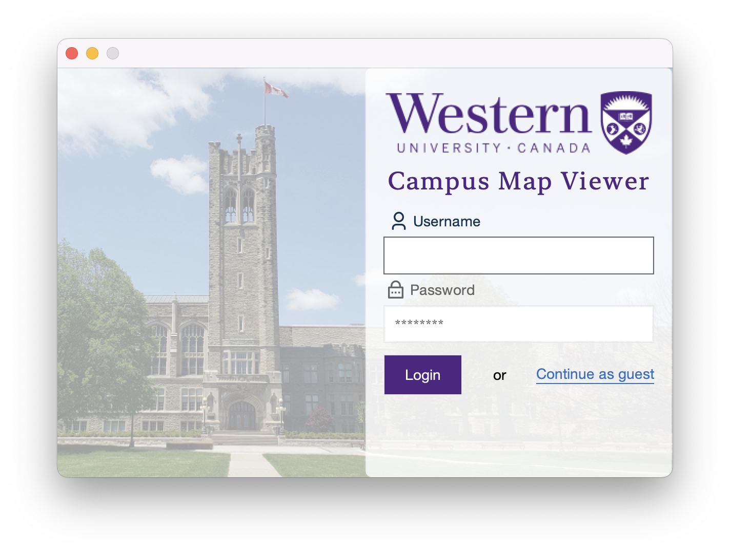The image size is (730, 553).
Task: Click the Western shield crest emblem
Action: click(x=626, y=122)
